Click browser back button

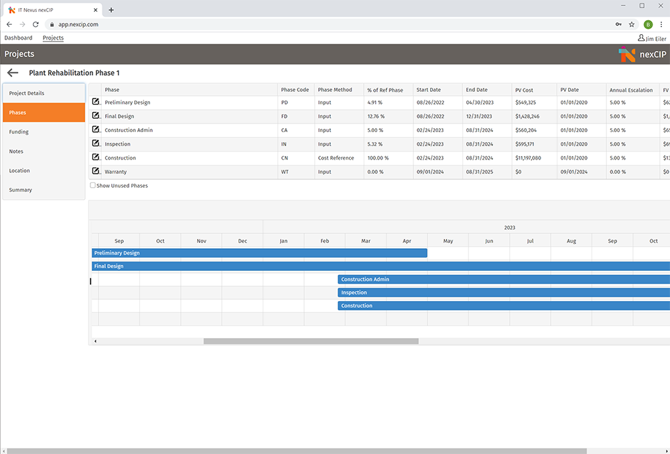tap(9, 24)
